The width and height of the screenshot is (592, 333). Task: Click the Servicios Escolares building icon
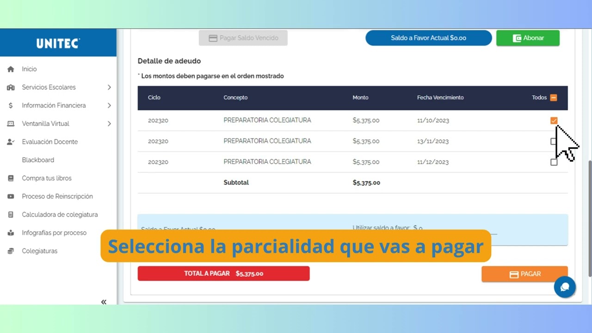pyautogui.click(x=11, y=87)
